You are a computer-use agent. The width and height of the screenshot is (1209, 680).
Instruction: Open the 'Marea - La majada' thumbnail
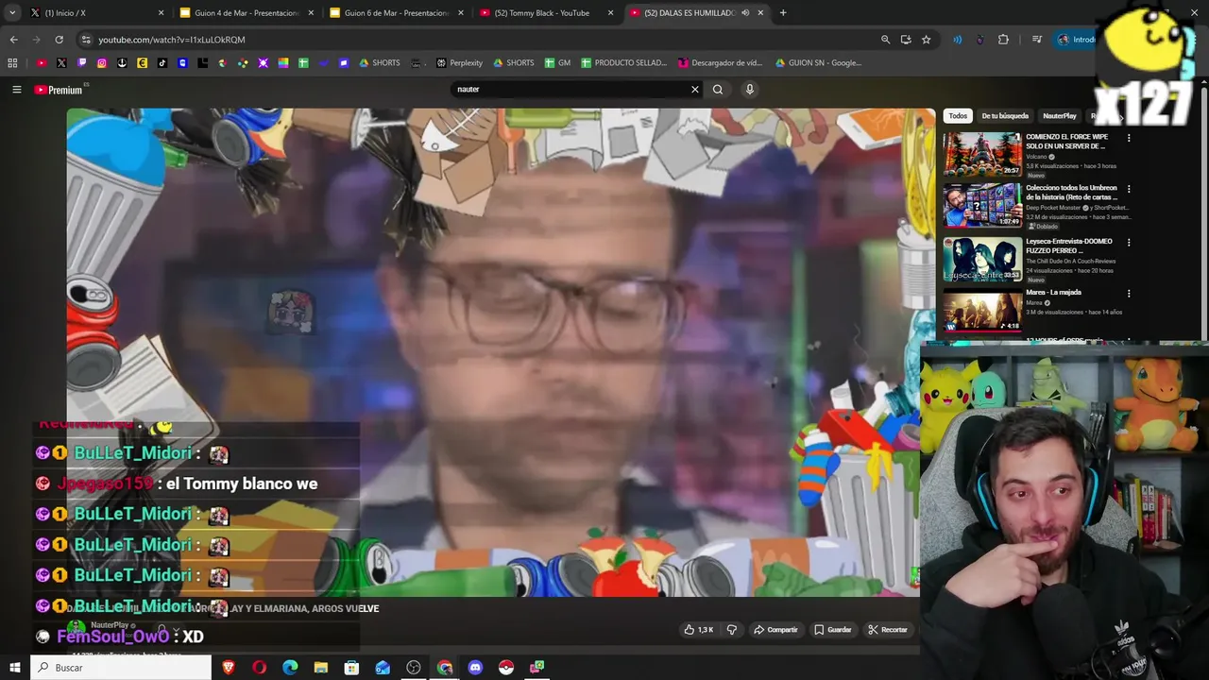[x=982, y=311]
